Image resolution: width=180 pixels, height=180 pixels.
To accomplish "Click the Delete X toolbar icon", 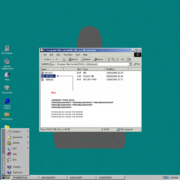I will click(x=118, y=59).
